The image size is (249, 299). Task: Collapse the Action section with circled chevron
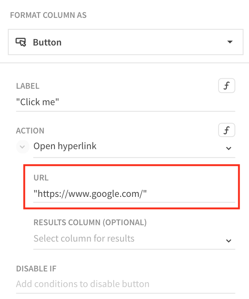coord(22,147)
